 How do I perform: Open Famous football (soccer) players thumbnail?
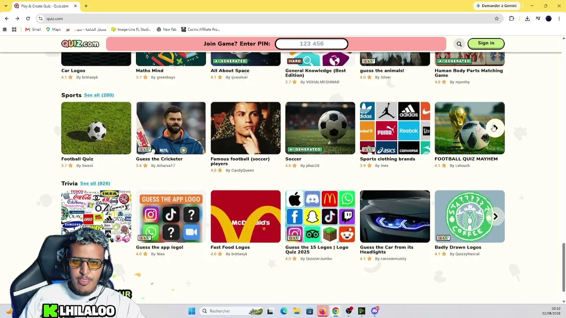tap(246, 128)
